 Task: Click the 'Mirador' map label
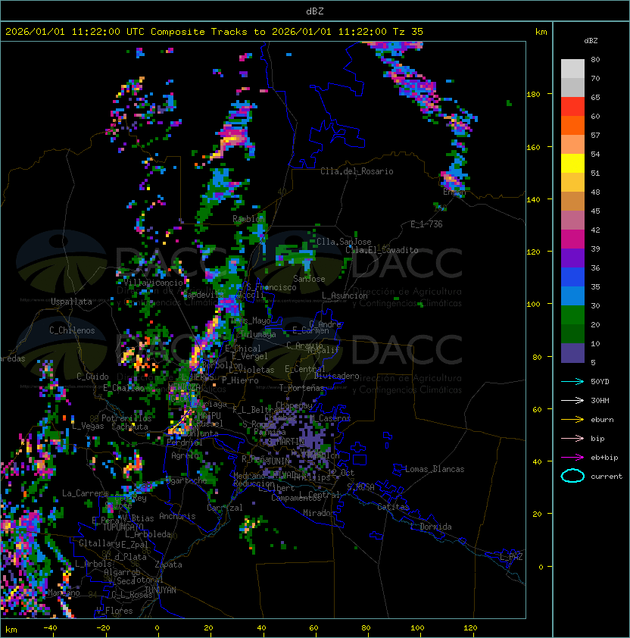click(319, 513)
